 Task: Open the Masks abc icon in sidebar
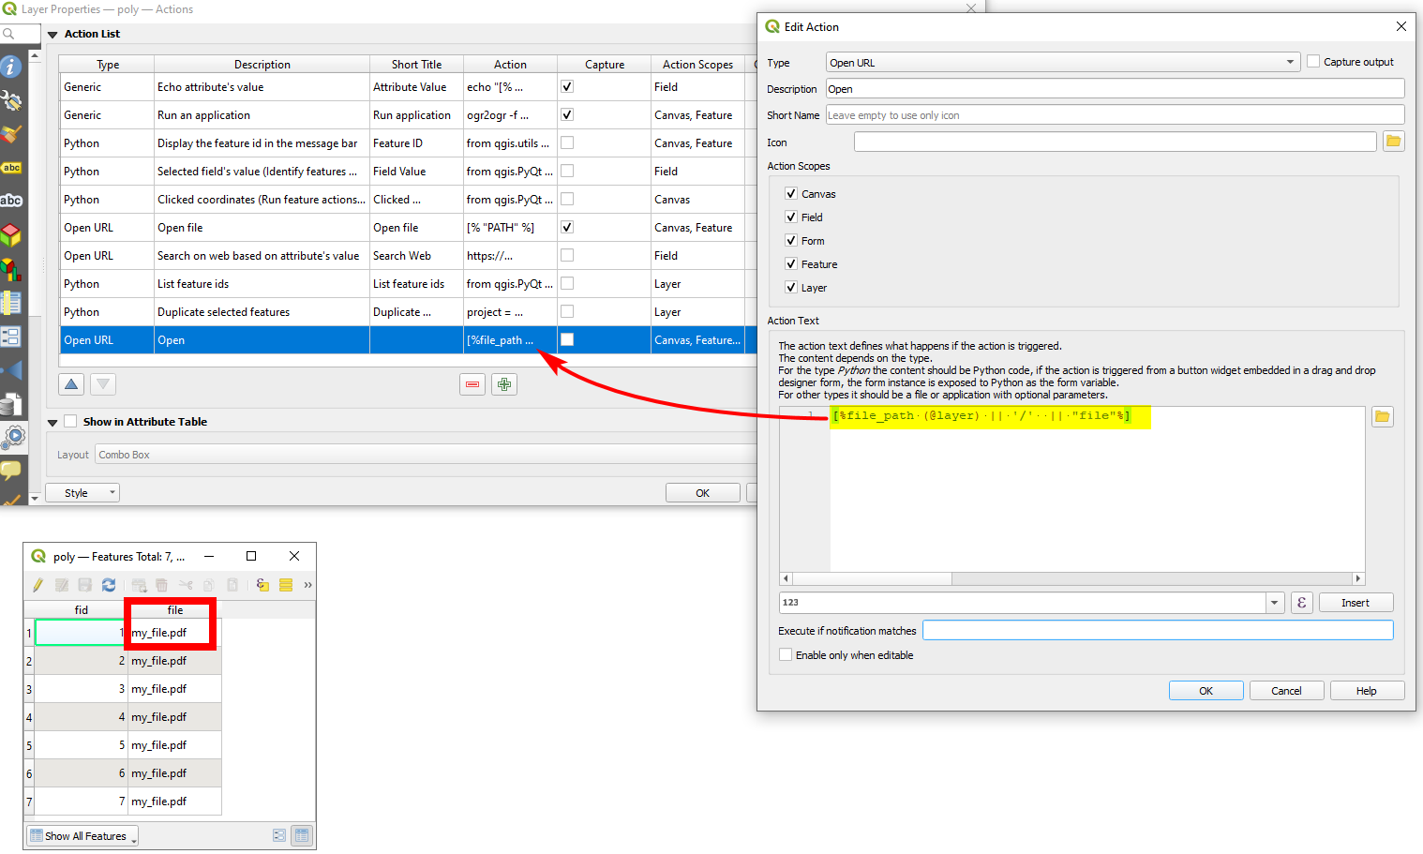[11, 201]
